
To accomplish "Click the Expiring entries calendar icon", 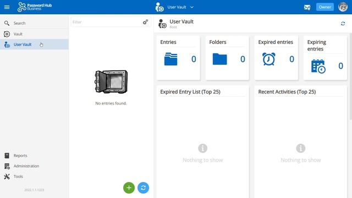I will click(x=318, y=66).
